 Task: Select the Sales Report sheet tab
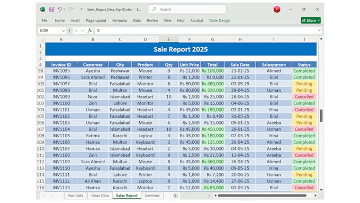tap(127, 196)
